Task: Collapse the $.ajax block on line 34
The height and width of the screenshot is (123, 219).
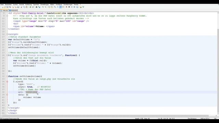Action: tap(7, 82)
